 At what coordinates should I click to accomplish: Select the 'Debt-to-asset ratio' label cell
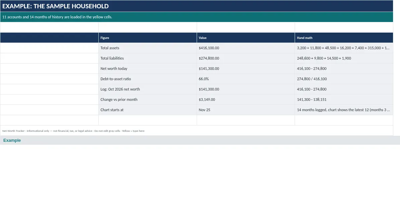click(x=148, y=79)
